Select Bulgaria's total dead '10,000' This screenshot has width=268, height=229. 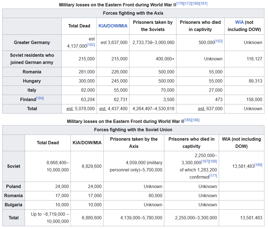coord(62,205)
